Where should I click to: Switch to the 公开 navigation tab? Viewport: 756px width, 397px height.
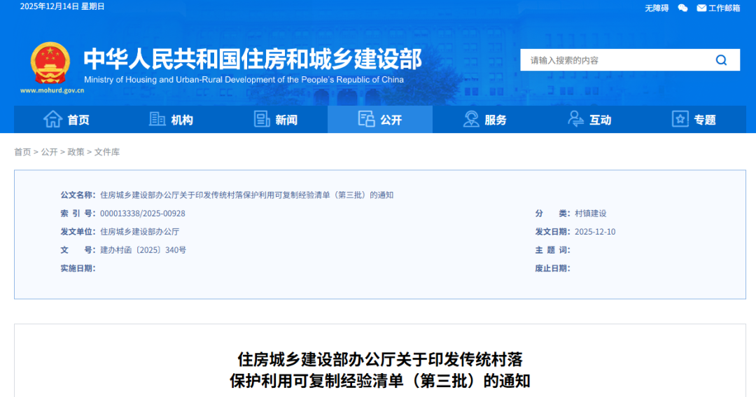380,120
